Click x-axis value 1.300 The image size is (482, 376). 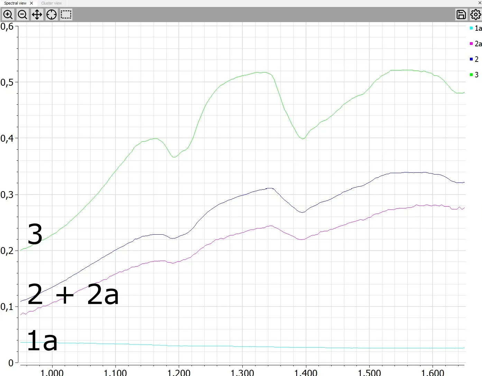click(242, 372)
